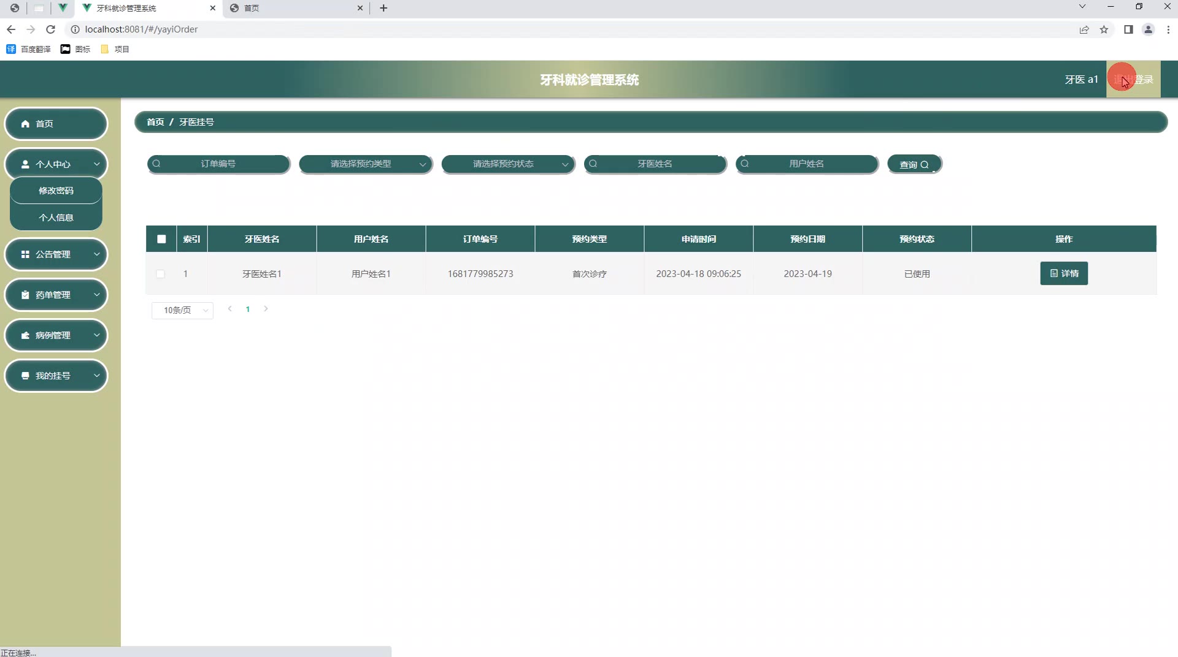
Task: Open 请选择预约状态 dropdown
Action: [x=508, y=164]
